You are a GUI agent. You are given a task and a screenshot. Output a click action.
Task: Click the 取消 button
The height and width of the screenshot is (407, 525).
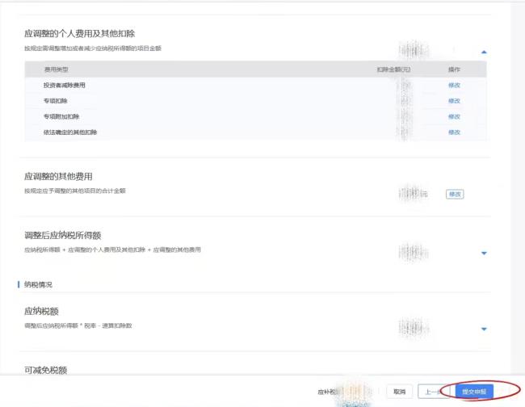tap(399, 392)
